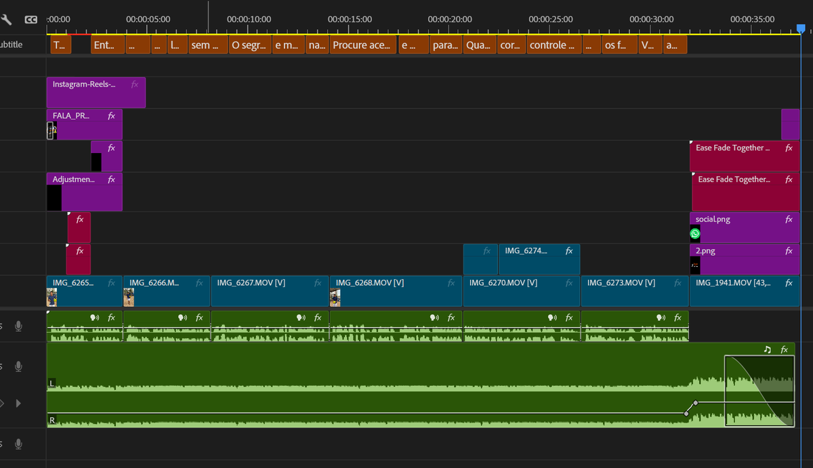Click fx badge on audio clip under IMG_6268.MOV

pyautogui.click(x=451, y=318)
